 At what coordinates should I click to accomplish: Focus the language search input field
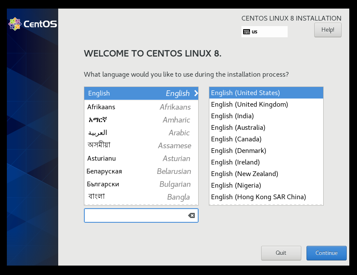click(141, 215)
